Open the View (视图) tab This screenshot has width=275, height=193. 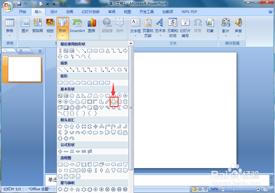pos(127,12)
